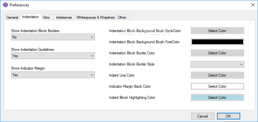The height and width of the screenshot is (122, 258).
Task: Go to Whitespaces & Wraplines tab
Action: pyautogui.click(x=96, y=17)
